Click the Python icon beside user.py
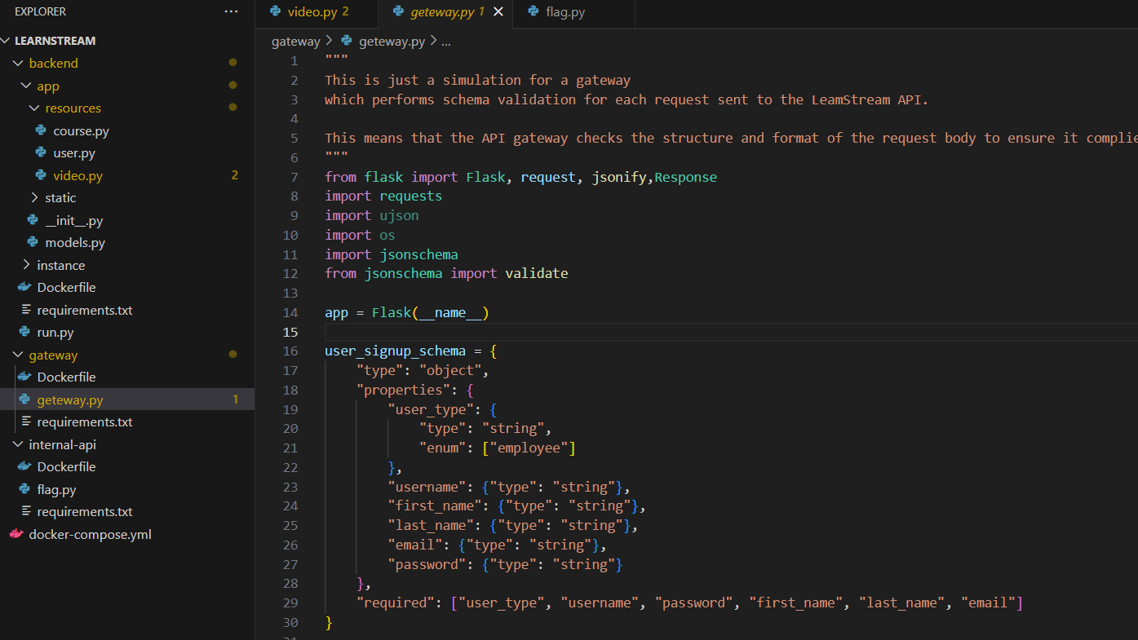This screenshot has height=640, width=1138. 41,152
